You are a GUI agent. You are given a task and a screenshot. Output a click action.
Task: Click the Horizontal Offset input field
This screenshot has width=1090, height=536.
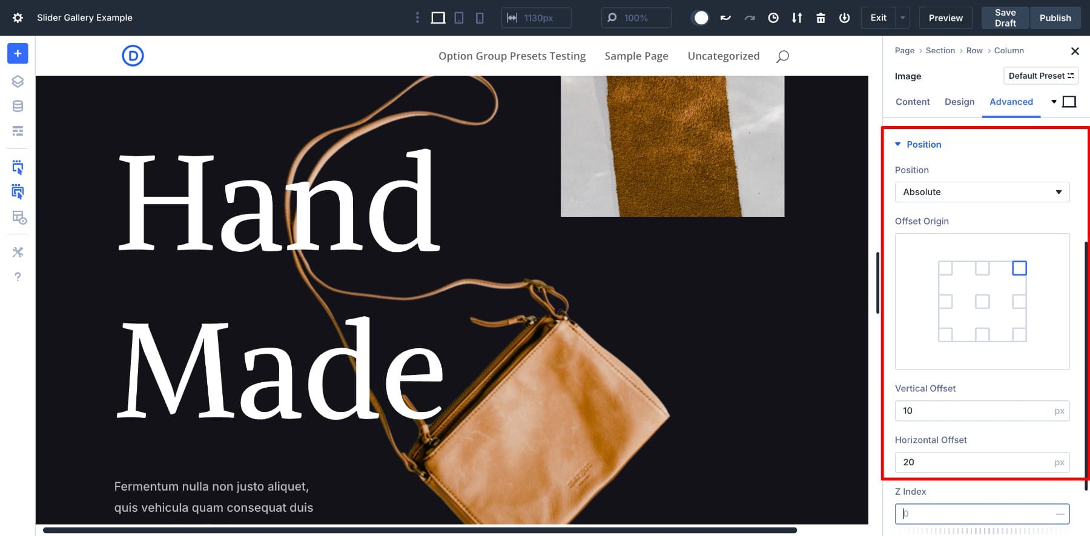pyautogui.click(x=982, y=462)
